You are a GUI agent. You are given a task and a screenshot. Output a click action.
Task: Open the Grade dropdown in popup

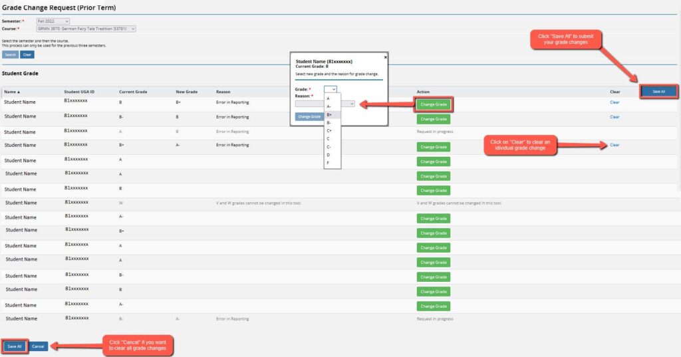(x=331, y=88)
